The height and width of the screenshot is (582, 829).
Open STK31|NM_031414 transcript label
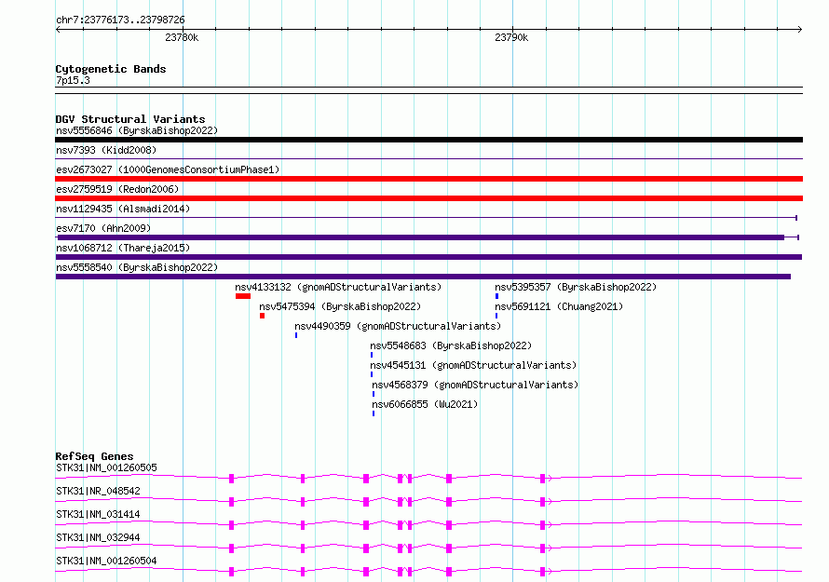tap(98, 514)
